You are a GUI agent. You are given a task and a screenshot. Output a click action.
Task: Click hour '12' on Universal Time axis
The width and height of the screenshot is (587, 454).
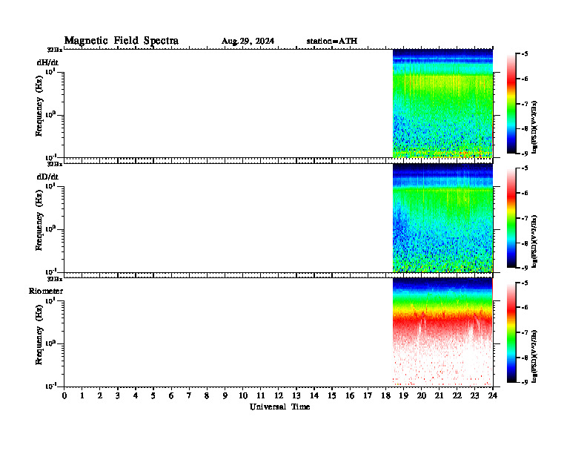click(x=279, y=396)
